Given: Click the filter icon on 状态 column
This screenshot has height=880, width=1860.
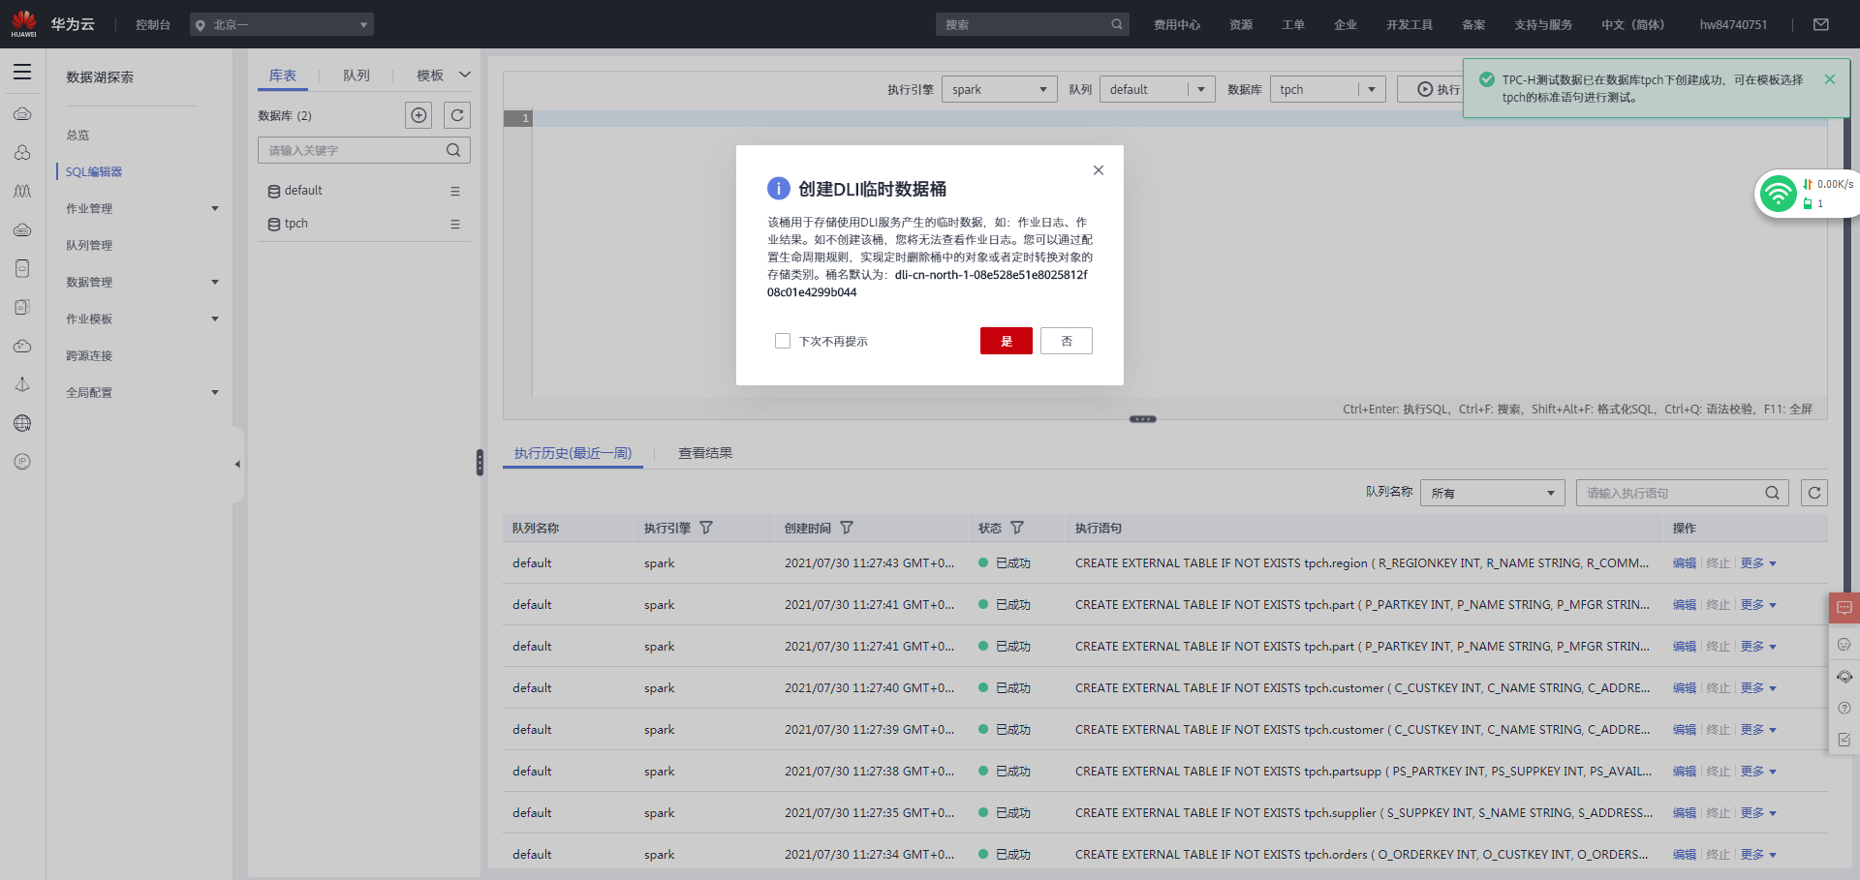Looking at the screenshot, I should point(1017,528).
